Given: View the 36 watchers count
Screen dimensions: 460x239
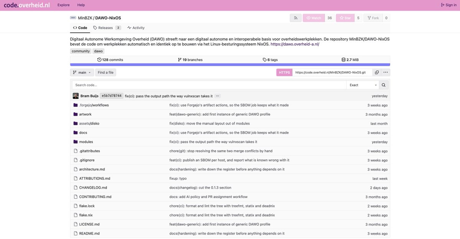Looking at the screenshot, I should (x=330, y=18).
